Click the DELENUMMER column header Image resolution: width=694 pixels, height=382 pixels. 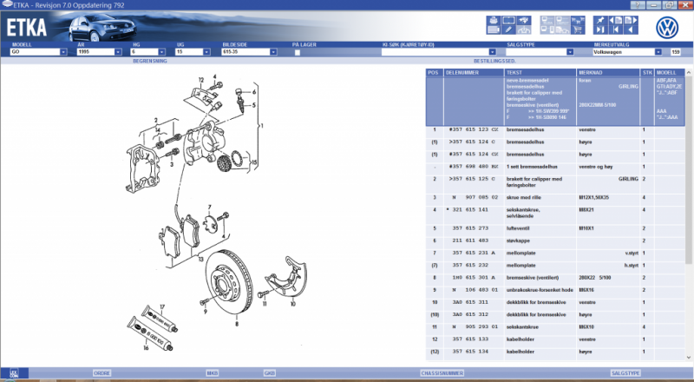point(456,74)
